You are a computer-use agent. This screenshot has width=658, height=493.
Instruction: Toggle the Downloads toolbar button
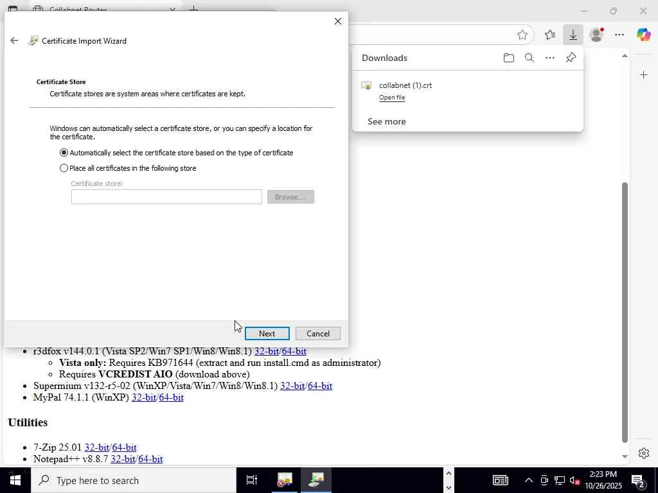573,35
